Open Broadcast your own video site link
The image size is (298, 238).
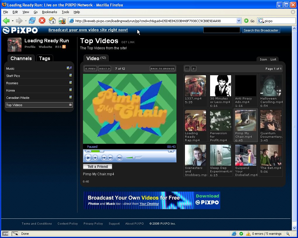(88, 30)
